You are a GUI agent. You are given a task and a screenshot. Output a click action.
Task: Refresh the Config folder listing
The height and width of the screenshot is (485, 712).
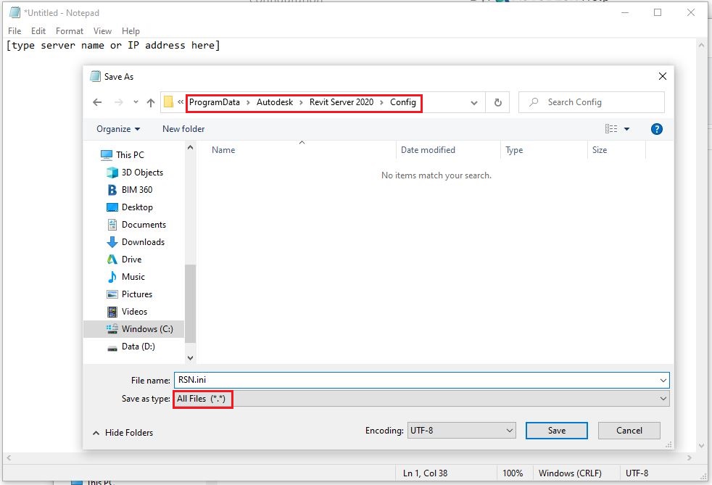(497, 103)
